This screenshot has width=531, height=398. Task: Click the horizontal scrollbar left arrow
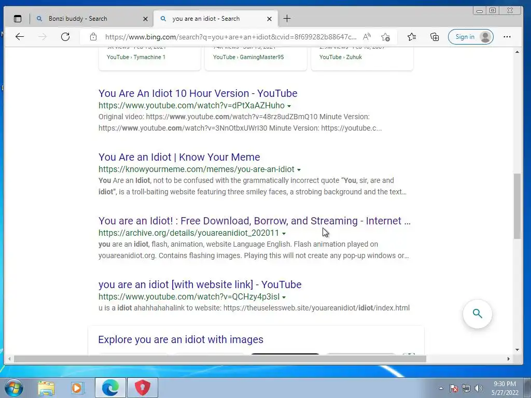pos(9,359)
